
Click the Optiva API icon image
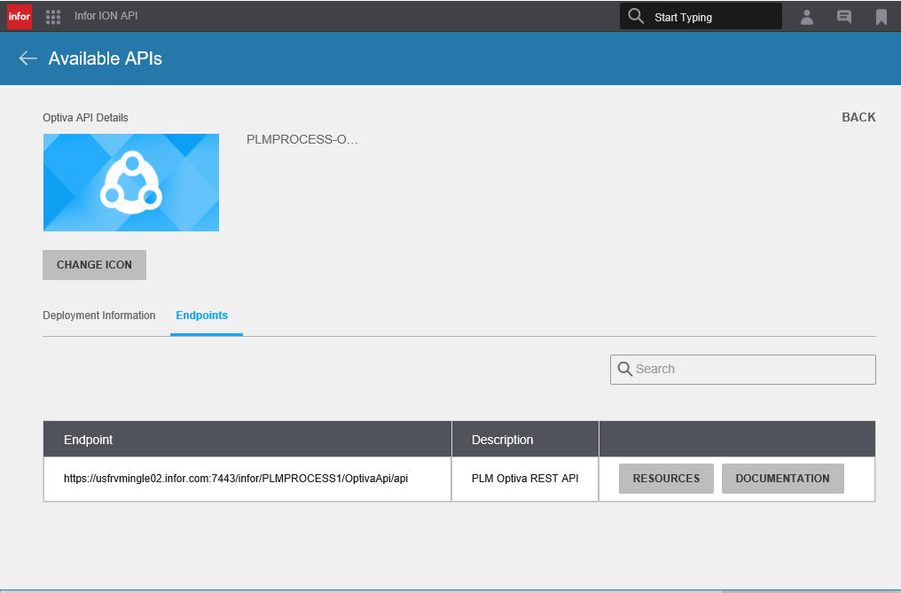131,183
